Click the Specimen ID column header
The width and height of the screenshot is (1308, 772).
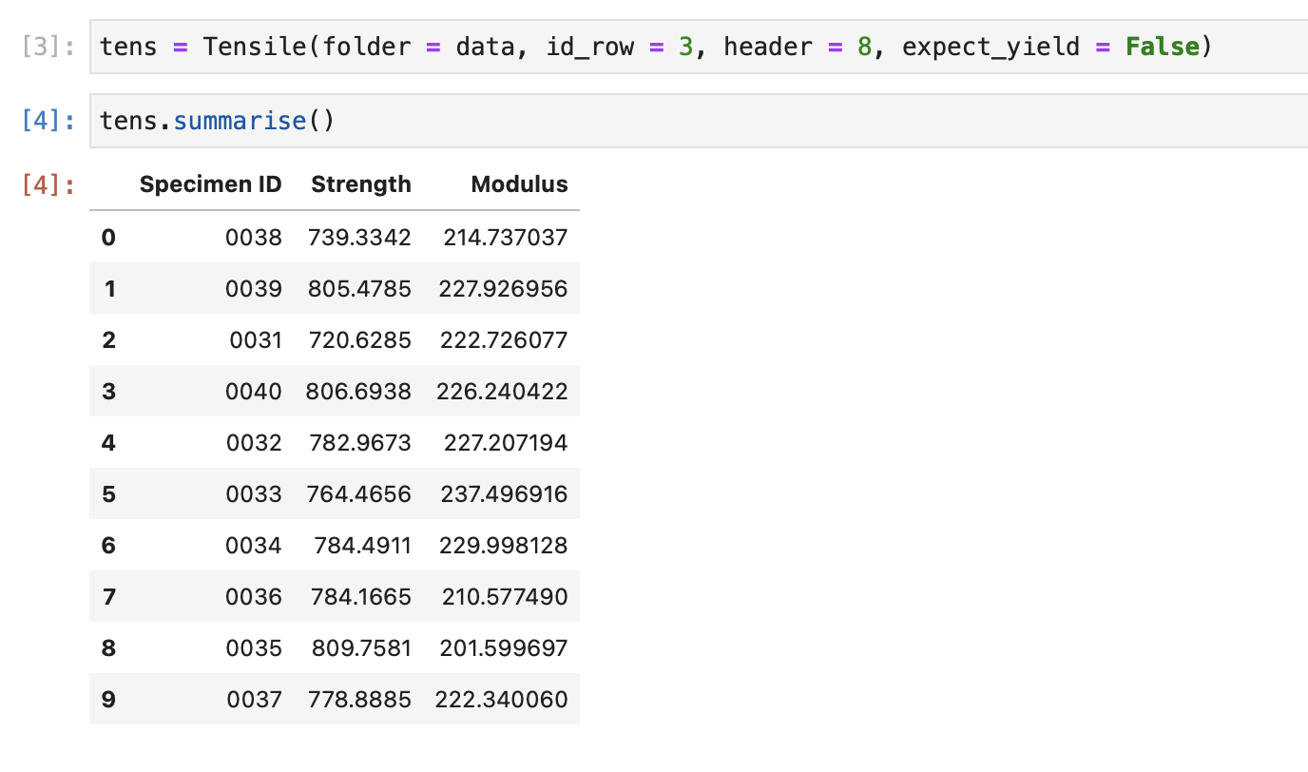click(211, 184)
